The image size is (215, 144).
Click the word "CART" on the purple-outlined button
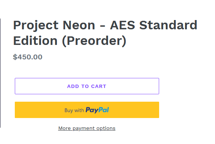pyautogui.click(x=99, y=86)
